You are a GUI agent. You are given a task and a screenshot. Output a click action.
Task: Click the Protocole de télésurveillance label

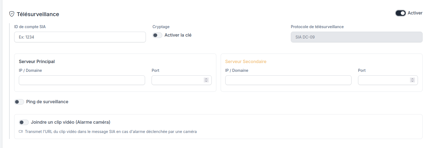(317, 27)
